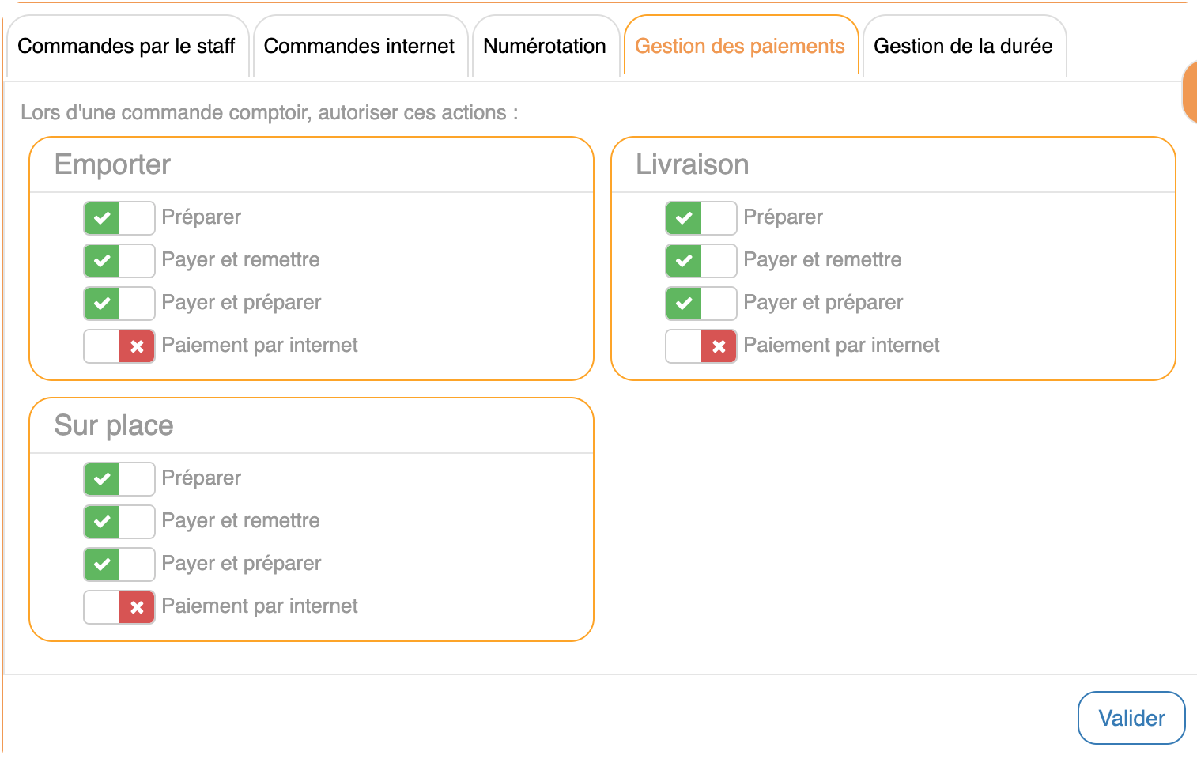Click the Emporter section heading

pos(112,164)
